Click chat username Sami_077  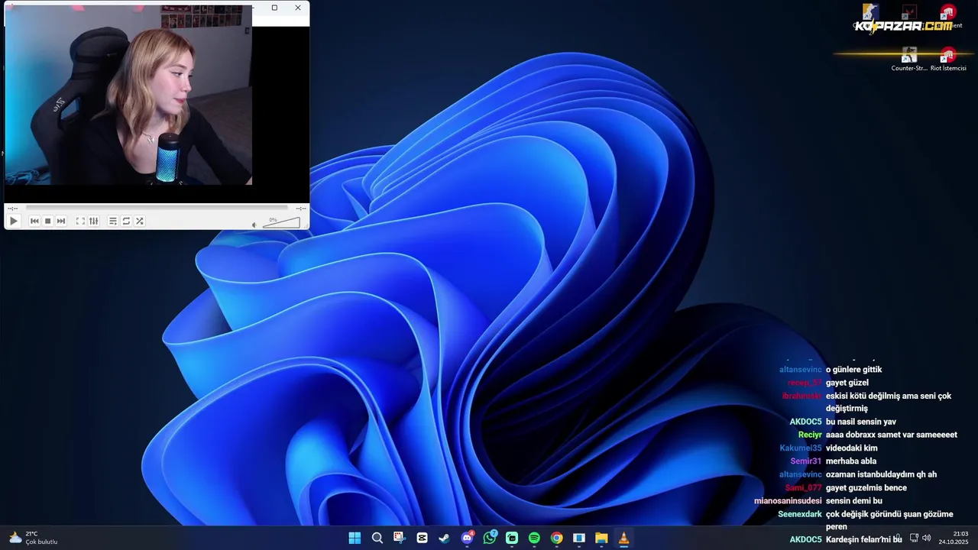tap(804, 488)
